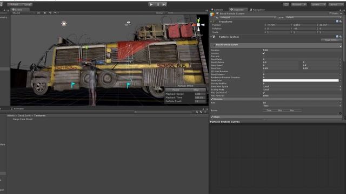Open the Transform help book icon
The image size is (346, 194).
click(337, 22)
